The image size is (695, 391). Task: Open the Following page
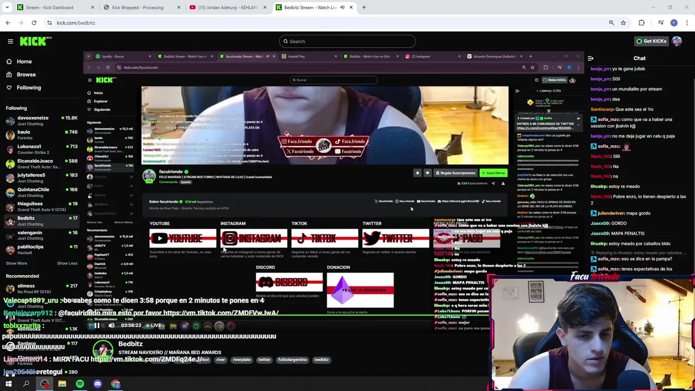28,87
